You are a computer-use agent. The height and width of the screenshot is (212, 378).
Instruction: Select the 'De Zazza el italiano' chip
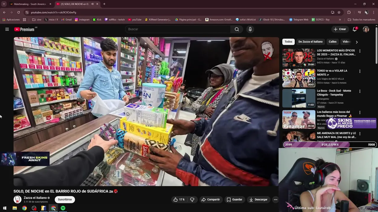click(310, 42)
